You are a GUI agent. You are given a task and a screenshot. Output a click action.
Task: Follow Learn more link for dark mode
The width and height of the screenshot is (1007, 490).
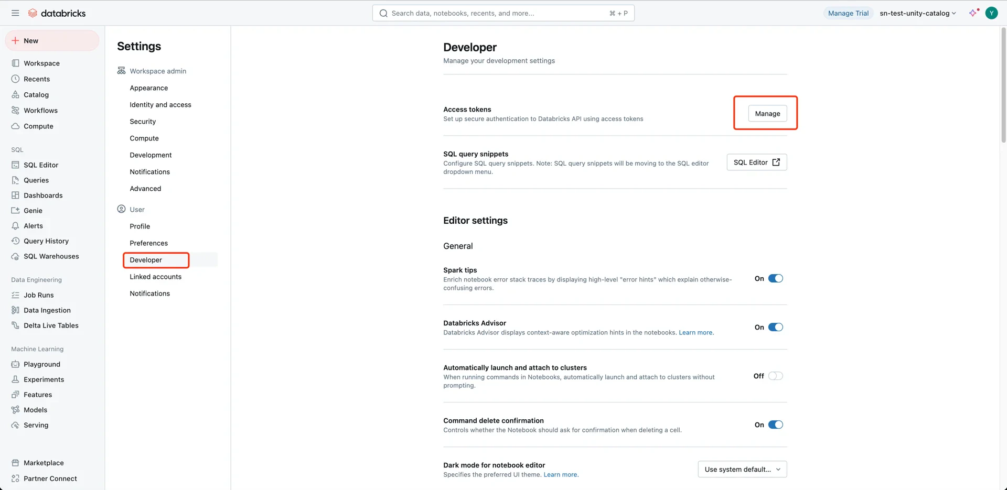(x=561, y=474)
